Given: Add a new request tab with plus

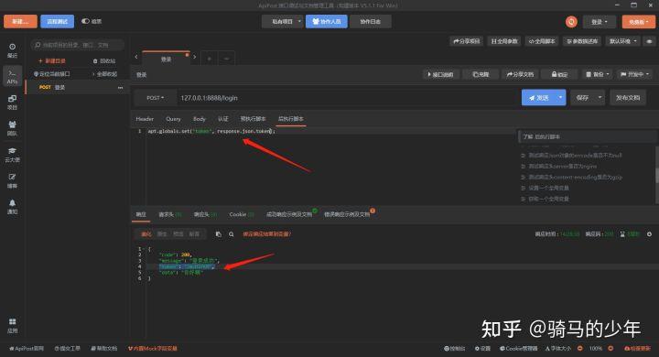Looking at the screenshot, I should 209,59.
